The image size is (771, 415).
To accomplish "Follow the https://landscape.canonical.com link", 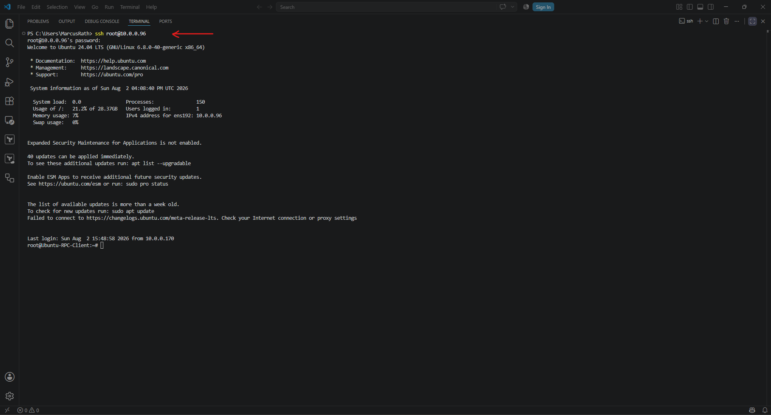I will [x=125, y=68].
